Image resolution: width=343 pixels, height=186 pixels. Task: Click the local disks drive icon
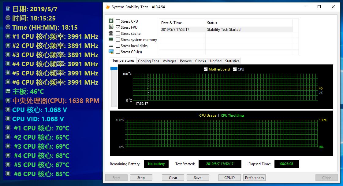pyautogui.click(x=111, y=46)
